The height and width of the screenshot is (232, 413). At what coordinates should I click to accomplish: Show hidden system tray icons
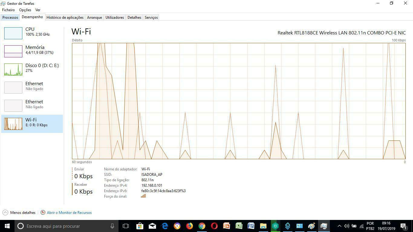(339, 226)
